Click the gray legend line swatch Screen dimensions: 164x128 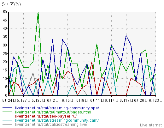(x=7, y=124)
